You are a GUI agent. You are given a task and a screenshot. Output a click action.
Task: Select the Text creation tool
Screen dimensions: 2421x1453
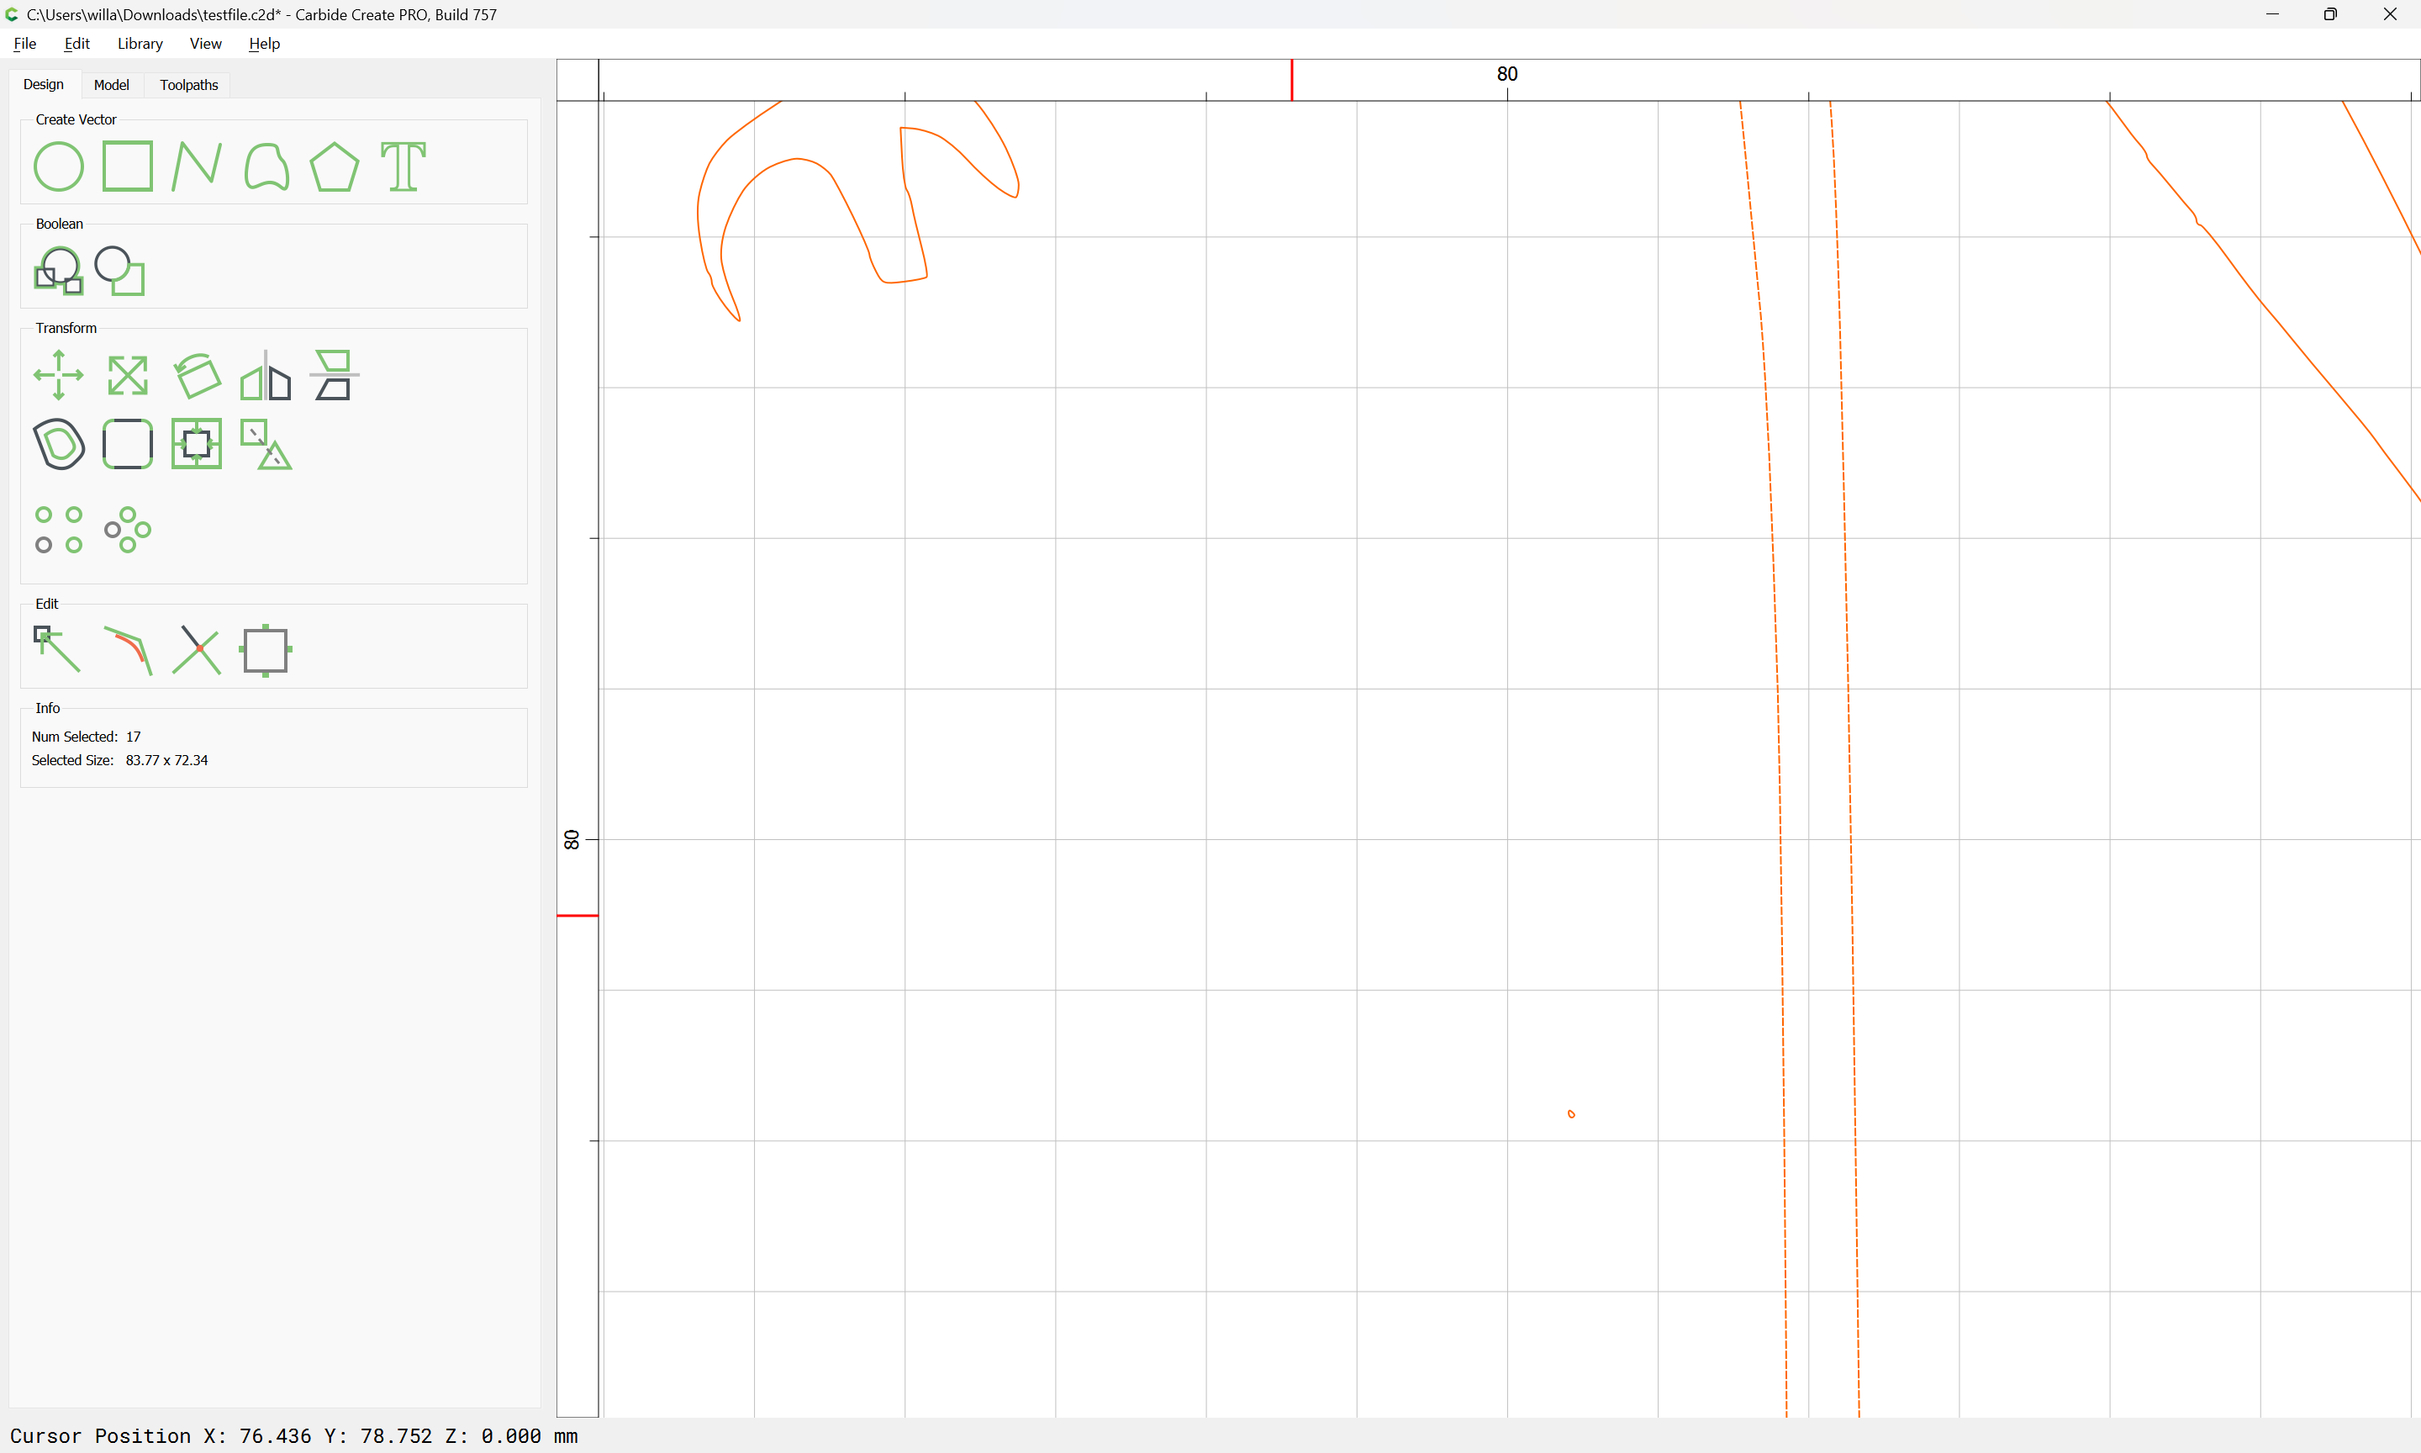tap(403, 166)
